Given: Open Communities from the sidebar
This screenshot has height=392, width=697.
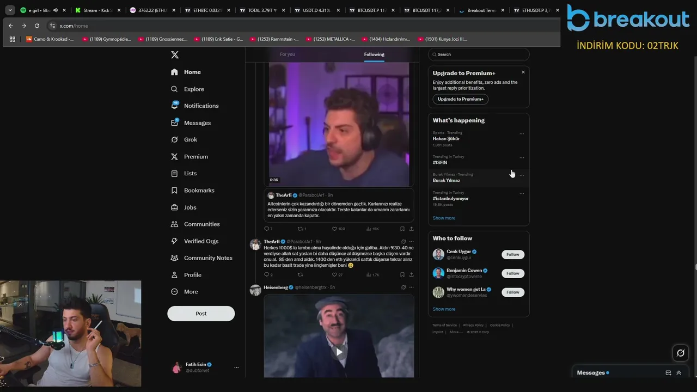Looking at the screenshot, I should [195, 224].
